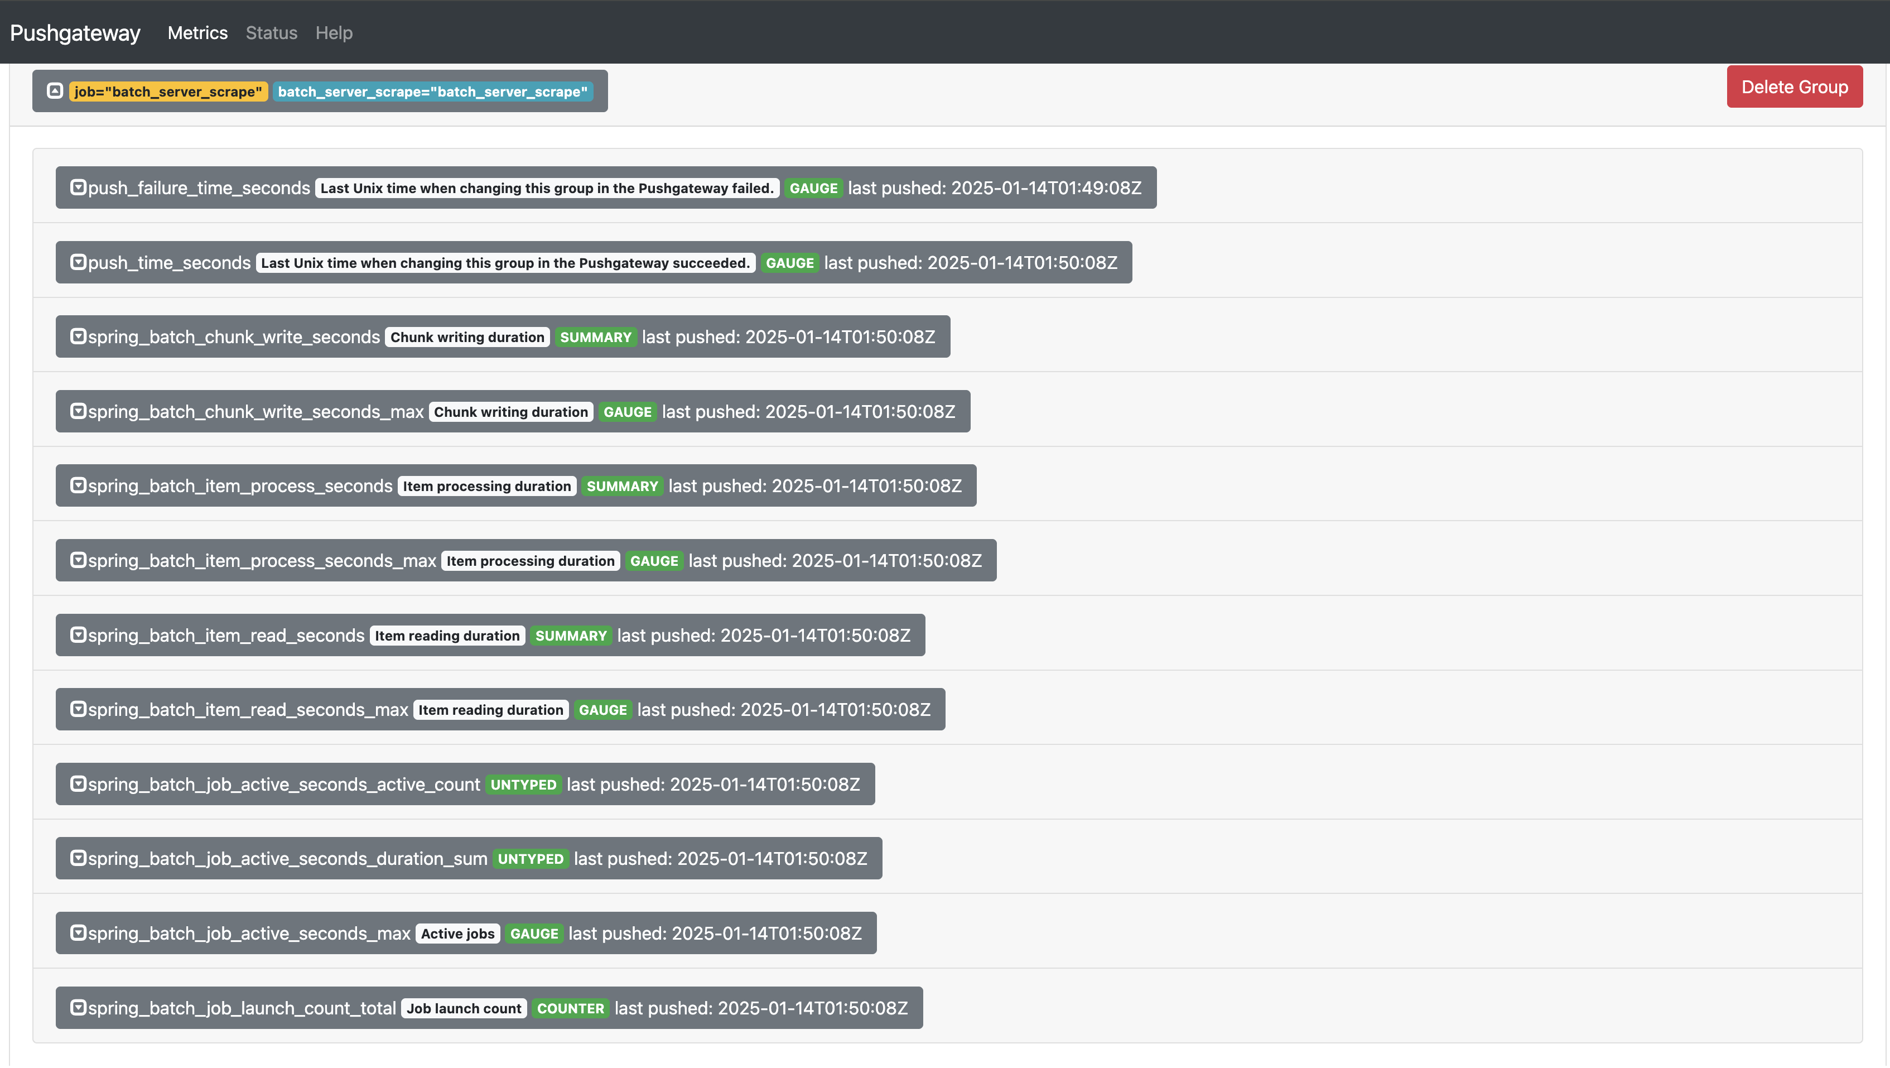Click 'Item reading duration' on item_read_seconds row
This screenshot has height=1068, width=1890.
tap(447, 636)
